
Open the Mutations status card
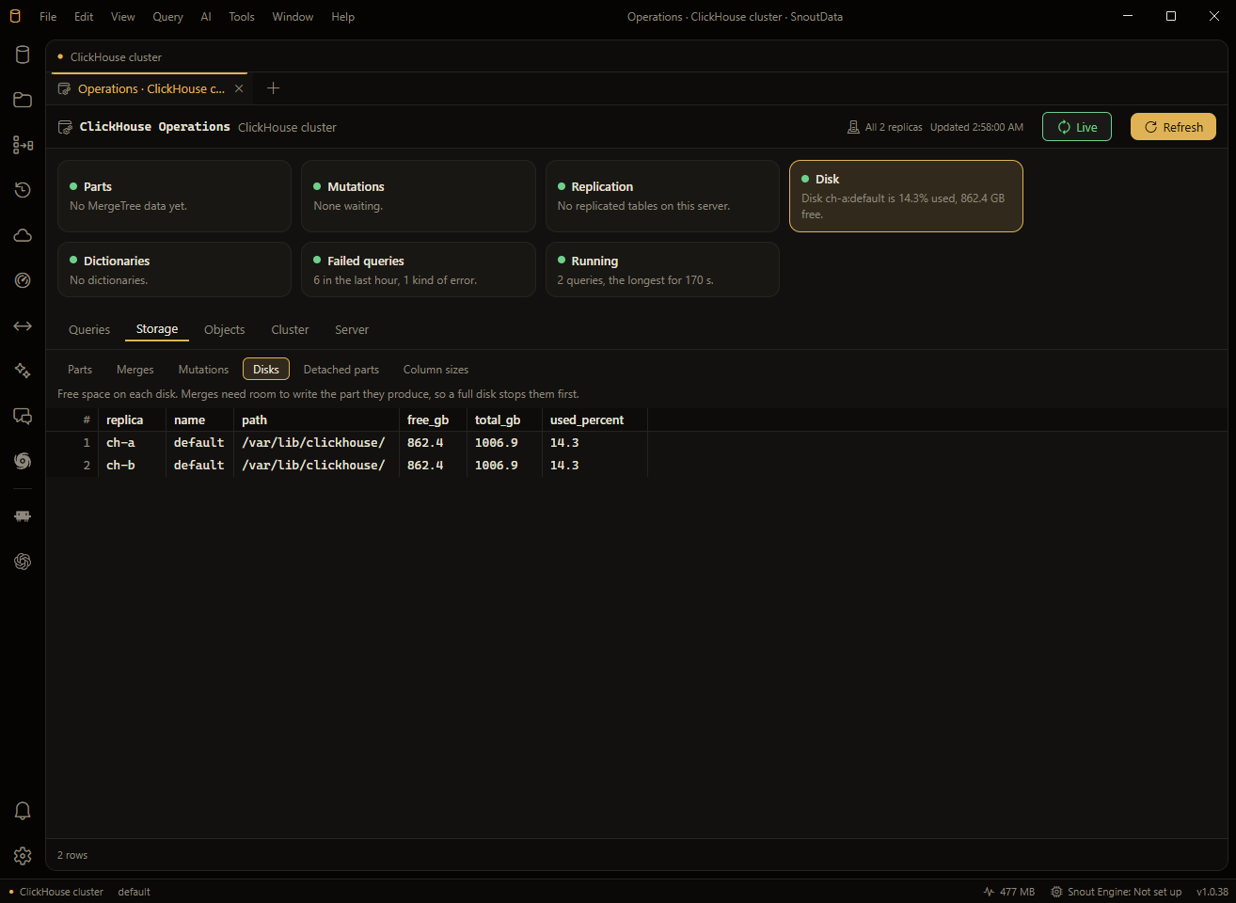[419, 196]
